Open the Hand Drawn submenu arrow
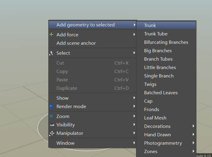212x157 pixels. pyautogui.click(x=194, y=134)
